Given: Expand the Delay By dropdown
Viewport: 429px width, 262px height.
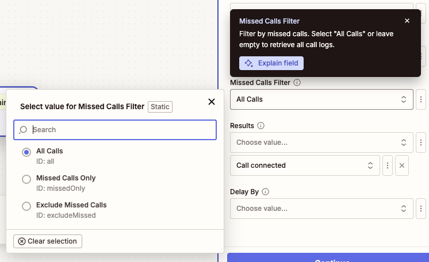Looking at the screenshot, I should [321, 209].
